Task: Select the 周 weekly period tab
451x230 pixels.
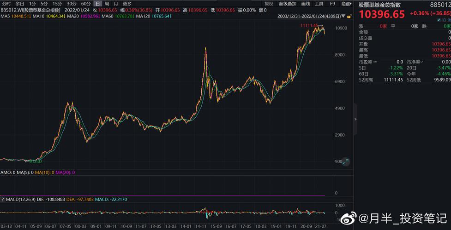Action: click(x=107, y=4)
